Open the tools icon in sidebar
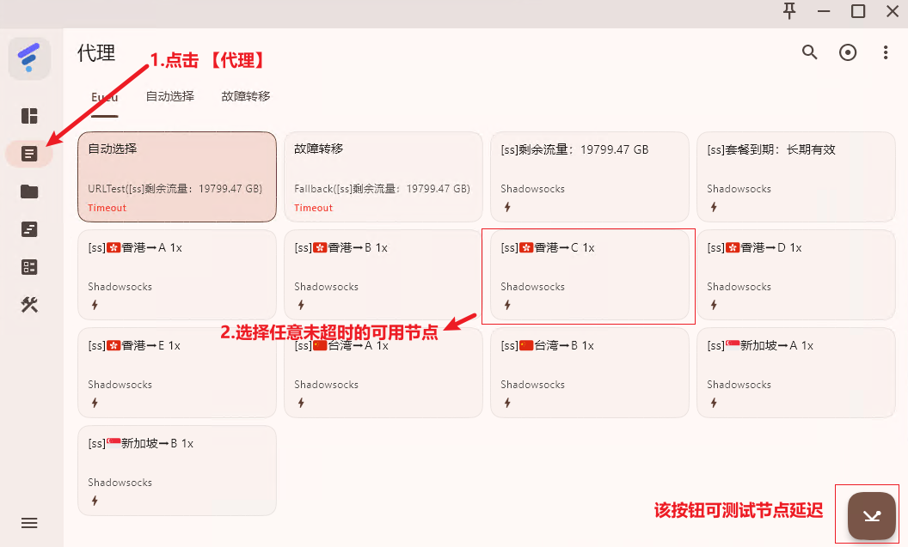Viewport: 908px width, 547px height. [x=29, y=305]
